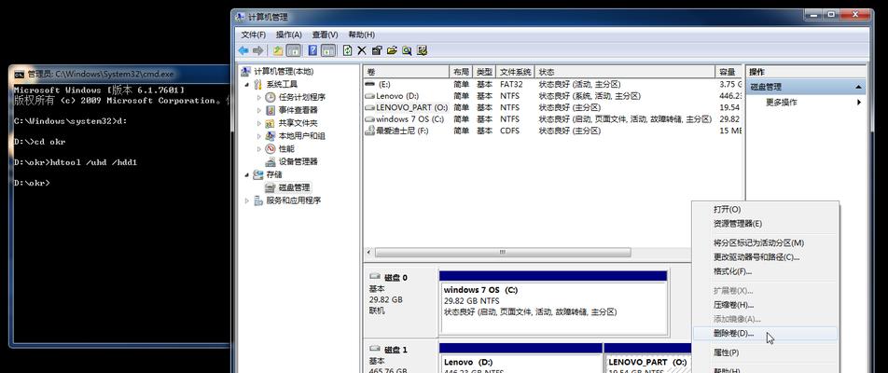Open the 文件(F) menu

pyautogui.click(x=253, y=35)
